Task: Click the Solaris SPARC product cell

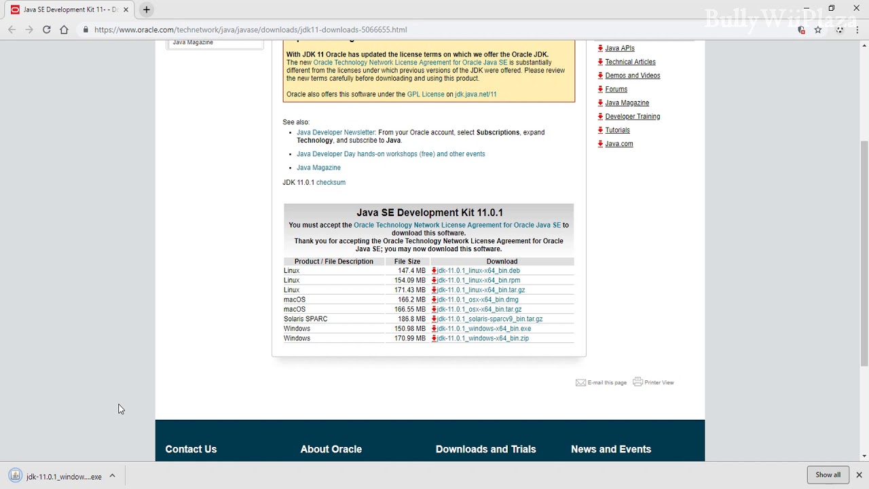Action: click(x=334, y=319)
